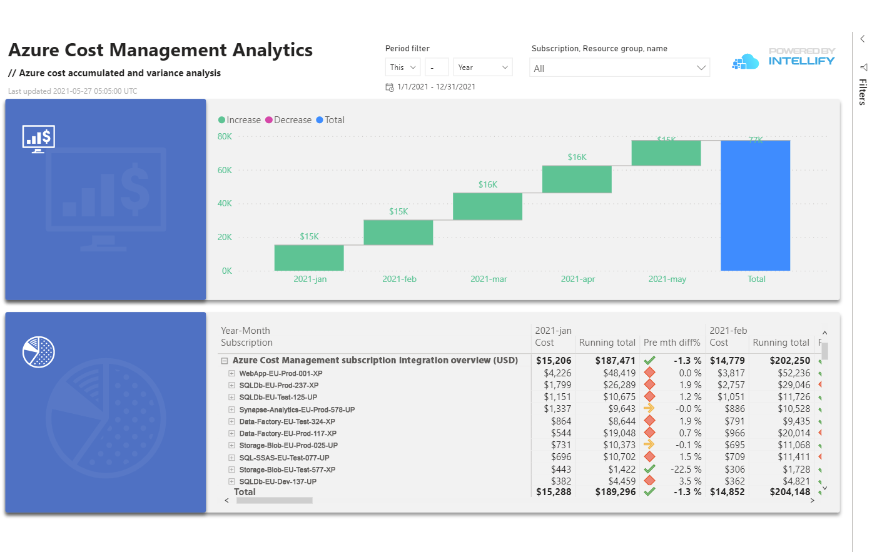872x552 pixels.
Task: Click the $187,471 running total cell
Action: coord(615,361)
